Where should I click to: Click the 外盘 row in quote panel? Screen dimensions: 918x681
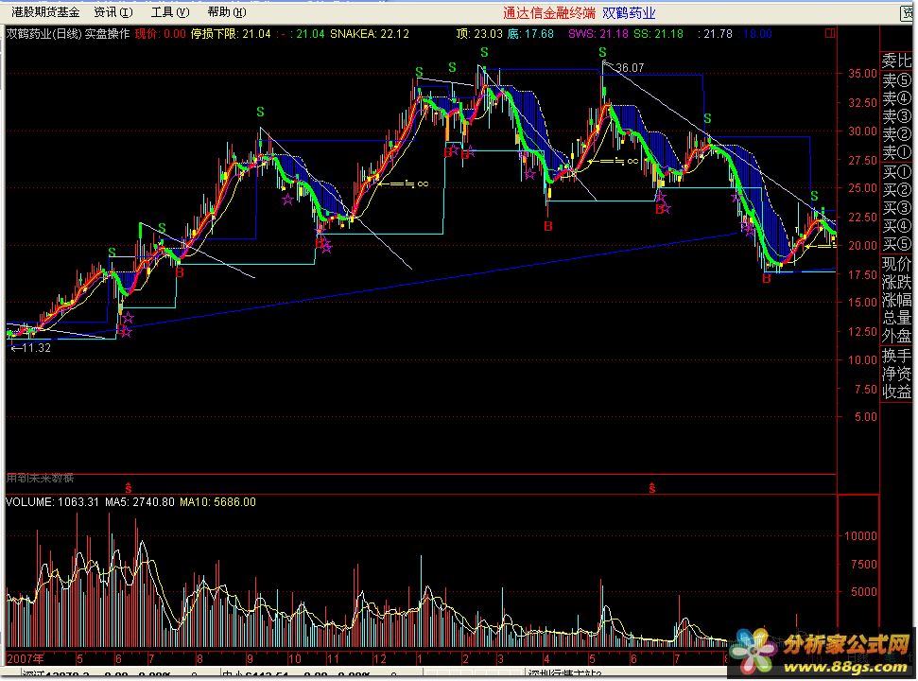896,336
